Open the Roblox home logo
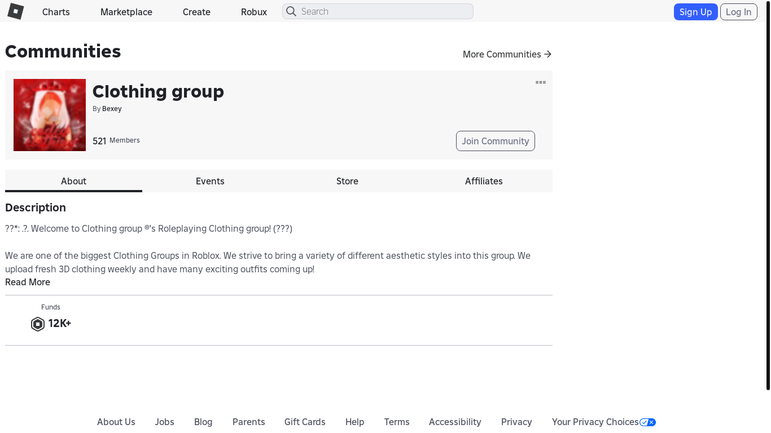This screenshot has width=771, height=433. click(15, 11)
